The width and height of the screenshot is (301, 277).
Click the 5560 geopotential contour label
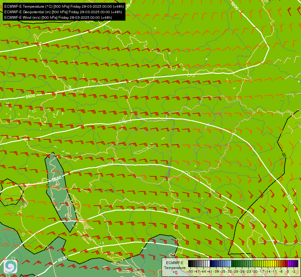57,179
